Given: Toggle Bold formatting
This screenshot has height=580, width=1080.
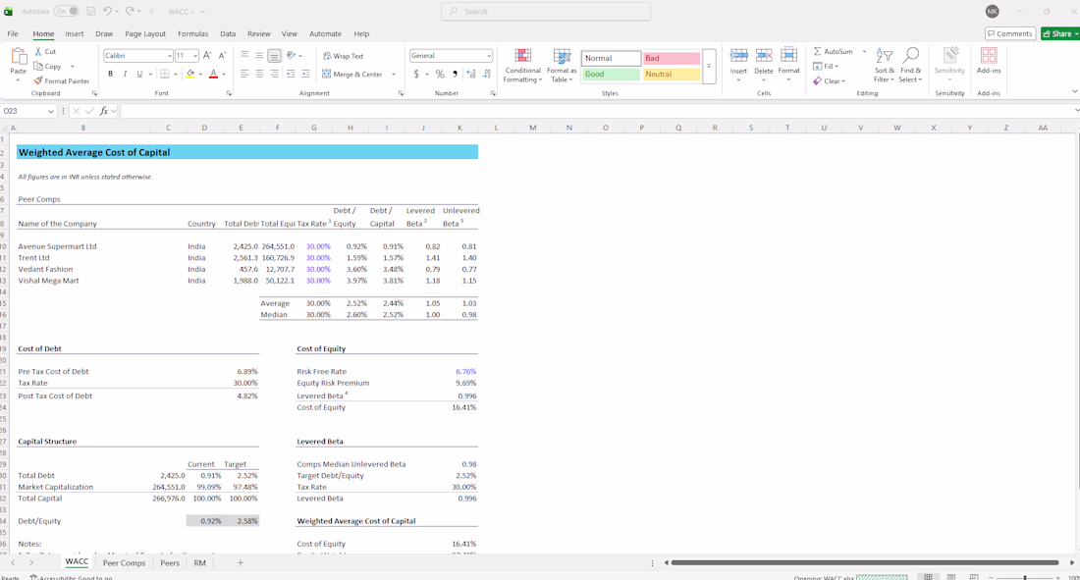Looking at the screenshot, I should click(110, 74).
